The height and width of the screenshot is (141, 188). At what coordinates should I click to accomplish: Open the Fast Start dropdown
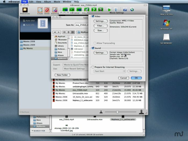[x=110, y=71]
